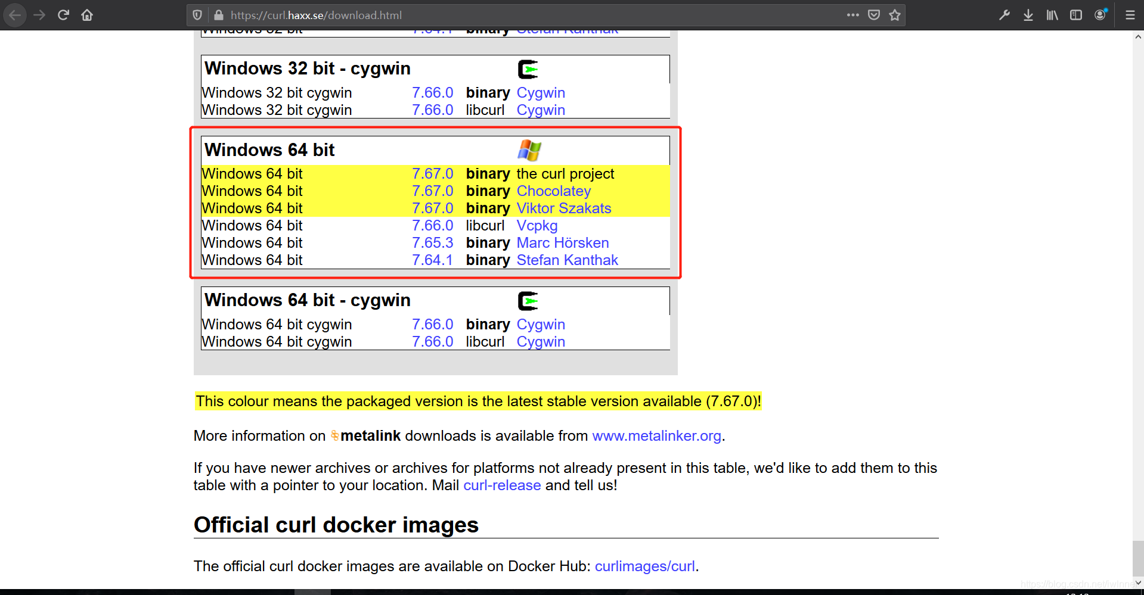Click the Cygwin logo in Windows 32 bit section

click(528, 70)
